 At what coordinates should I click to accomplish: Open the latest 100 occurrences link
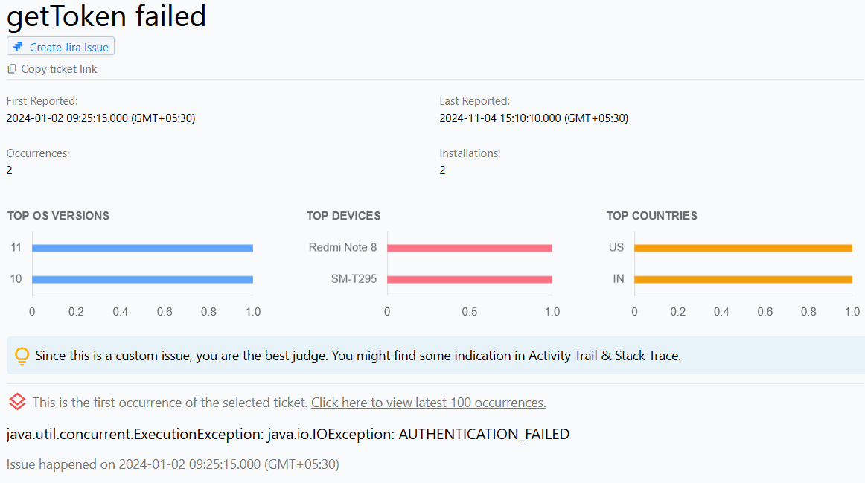point(428,403)
